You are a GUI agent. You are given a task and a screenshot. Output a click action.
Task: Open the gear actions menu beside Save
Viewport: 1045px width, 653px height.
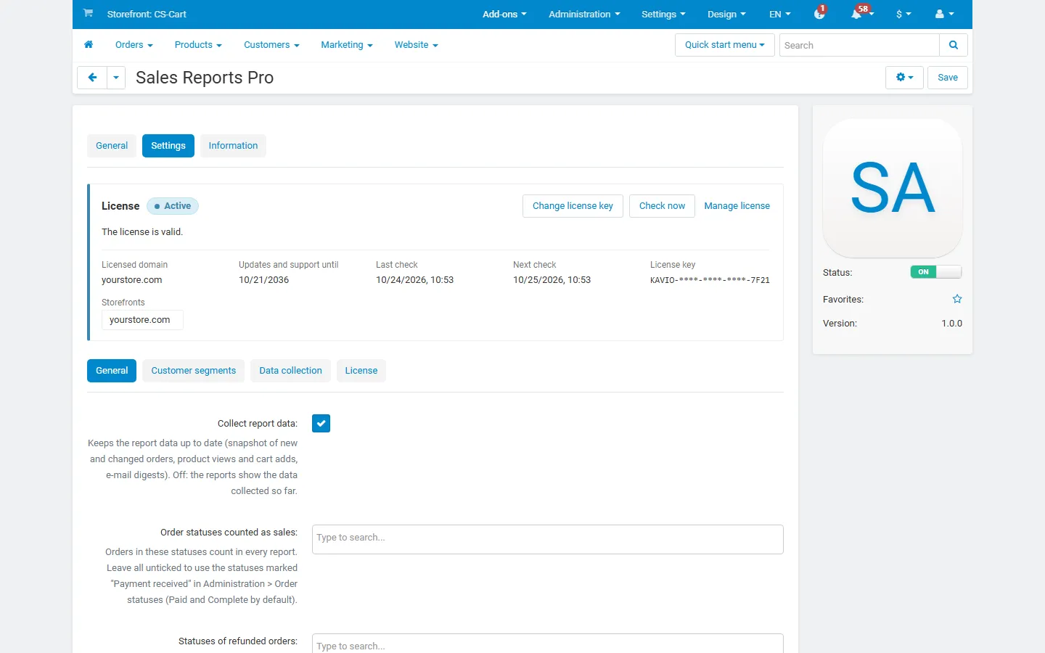point(904,78)
